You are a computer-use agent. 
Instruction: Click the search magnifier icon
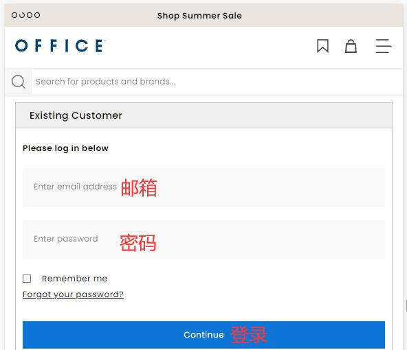pos(19,82)
